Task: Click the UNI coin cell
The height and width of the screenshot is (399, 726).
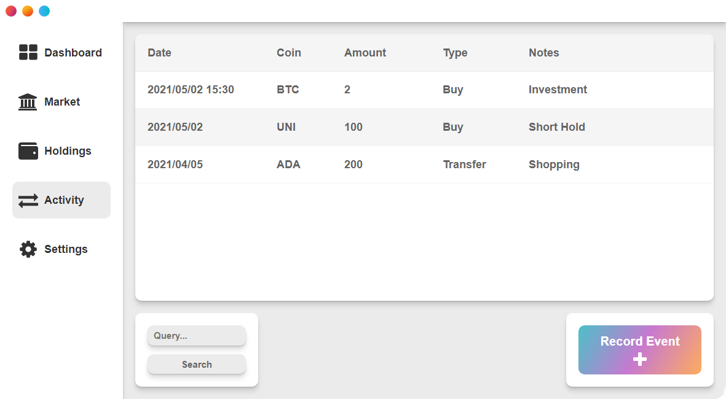Action: point(286,127)
